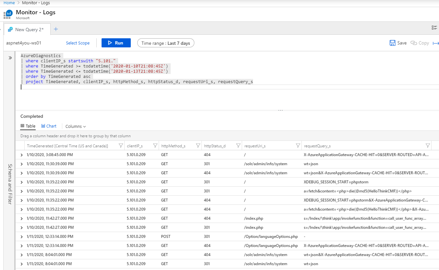This screenshot has height=270, width=439.
Task: Filter the httpStatus_d column
Action: pos(238,146)
